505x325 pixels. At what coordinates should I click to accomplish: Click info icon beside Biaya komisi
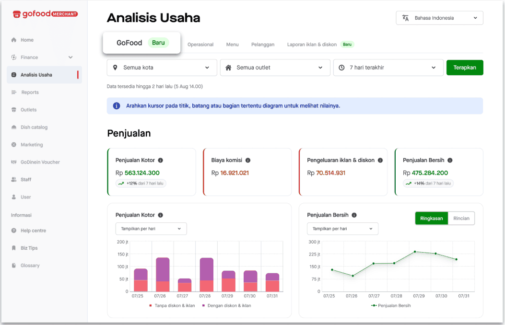pos(247,160)
